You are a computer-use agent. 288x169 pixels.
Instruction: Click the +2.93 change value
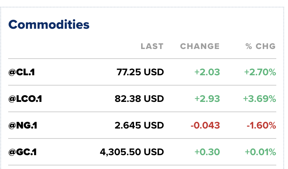(x=207, y=99)
